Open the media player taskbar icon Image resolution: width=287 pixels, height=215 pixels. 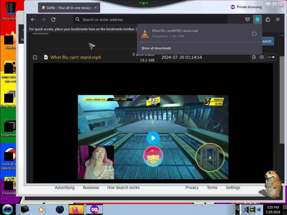(x=41, y=209)
